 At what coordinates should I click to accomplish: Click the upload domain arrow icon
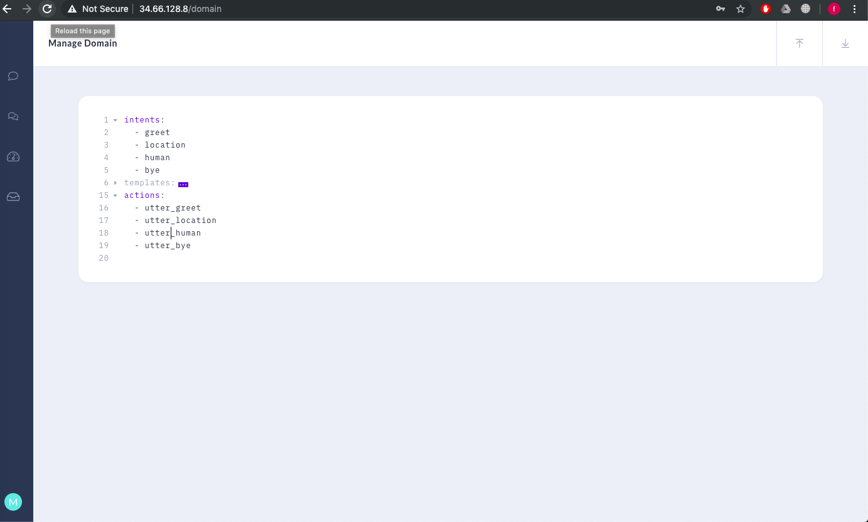click(799, 43)
